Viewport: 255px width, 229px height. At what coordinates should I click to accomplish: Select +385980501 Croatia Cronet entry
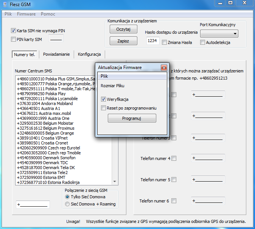coord(42,143)
